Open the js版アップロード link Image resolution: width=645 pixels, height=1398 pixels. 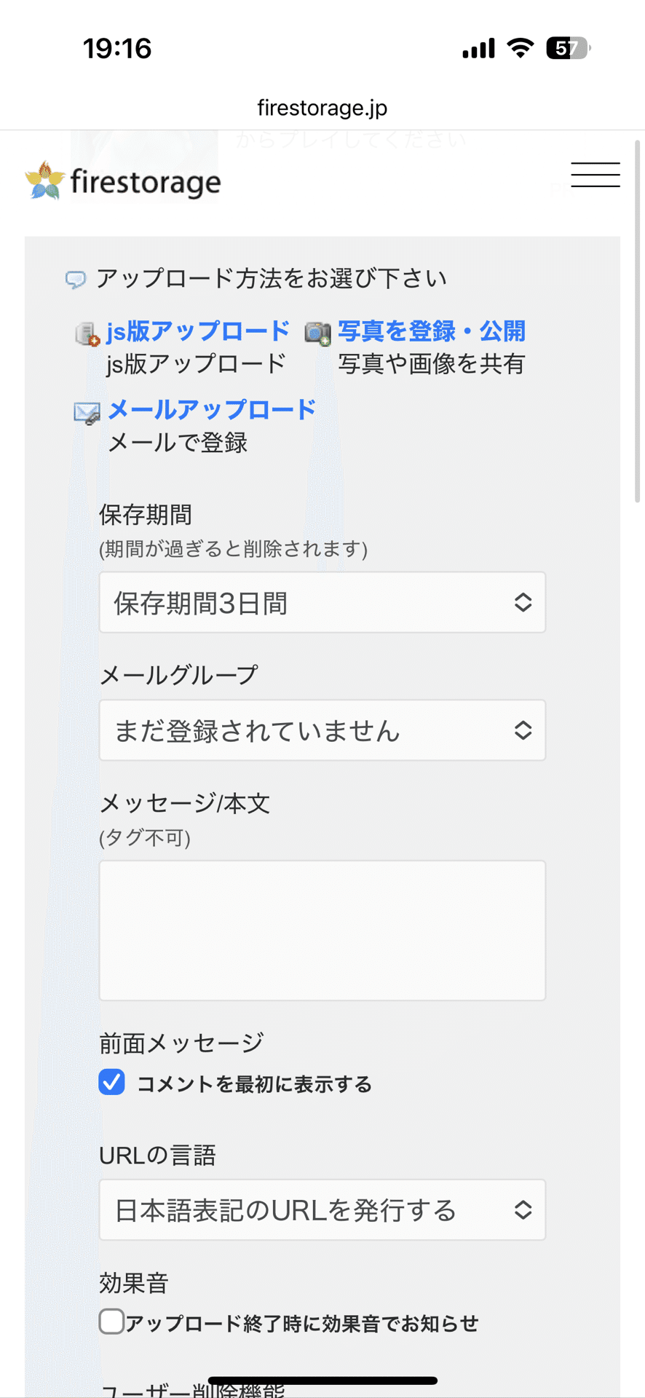click(x=198, y=331)
